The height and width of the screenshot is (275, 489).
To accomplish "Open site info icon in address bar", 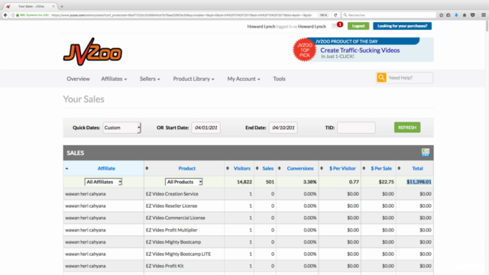I will (13, 15).
